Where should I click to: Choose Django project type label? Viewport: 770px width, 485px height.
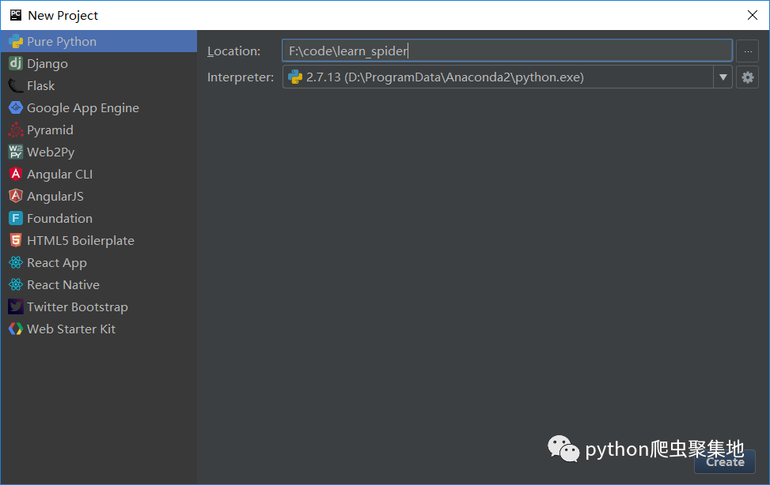47,64
